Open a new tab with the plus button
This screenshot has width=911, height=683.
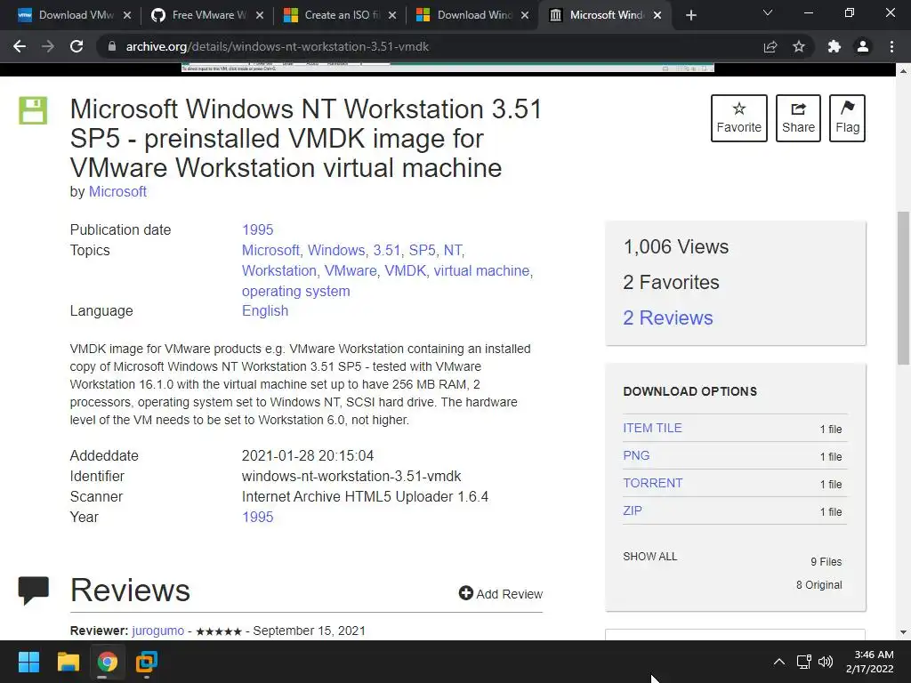click(690, 15)
